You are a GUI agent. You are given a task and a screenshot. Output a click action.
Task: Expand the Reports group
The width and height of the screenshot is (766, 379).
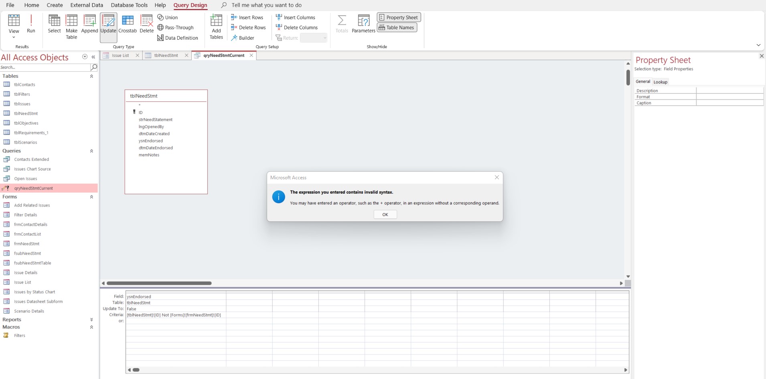[x=91, y=320]
